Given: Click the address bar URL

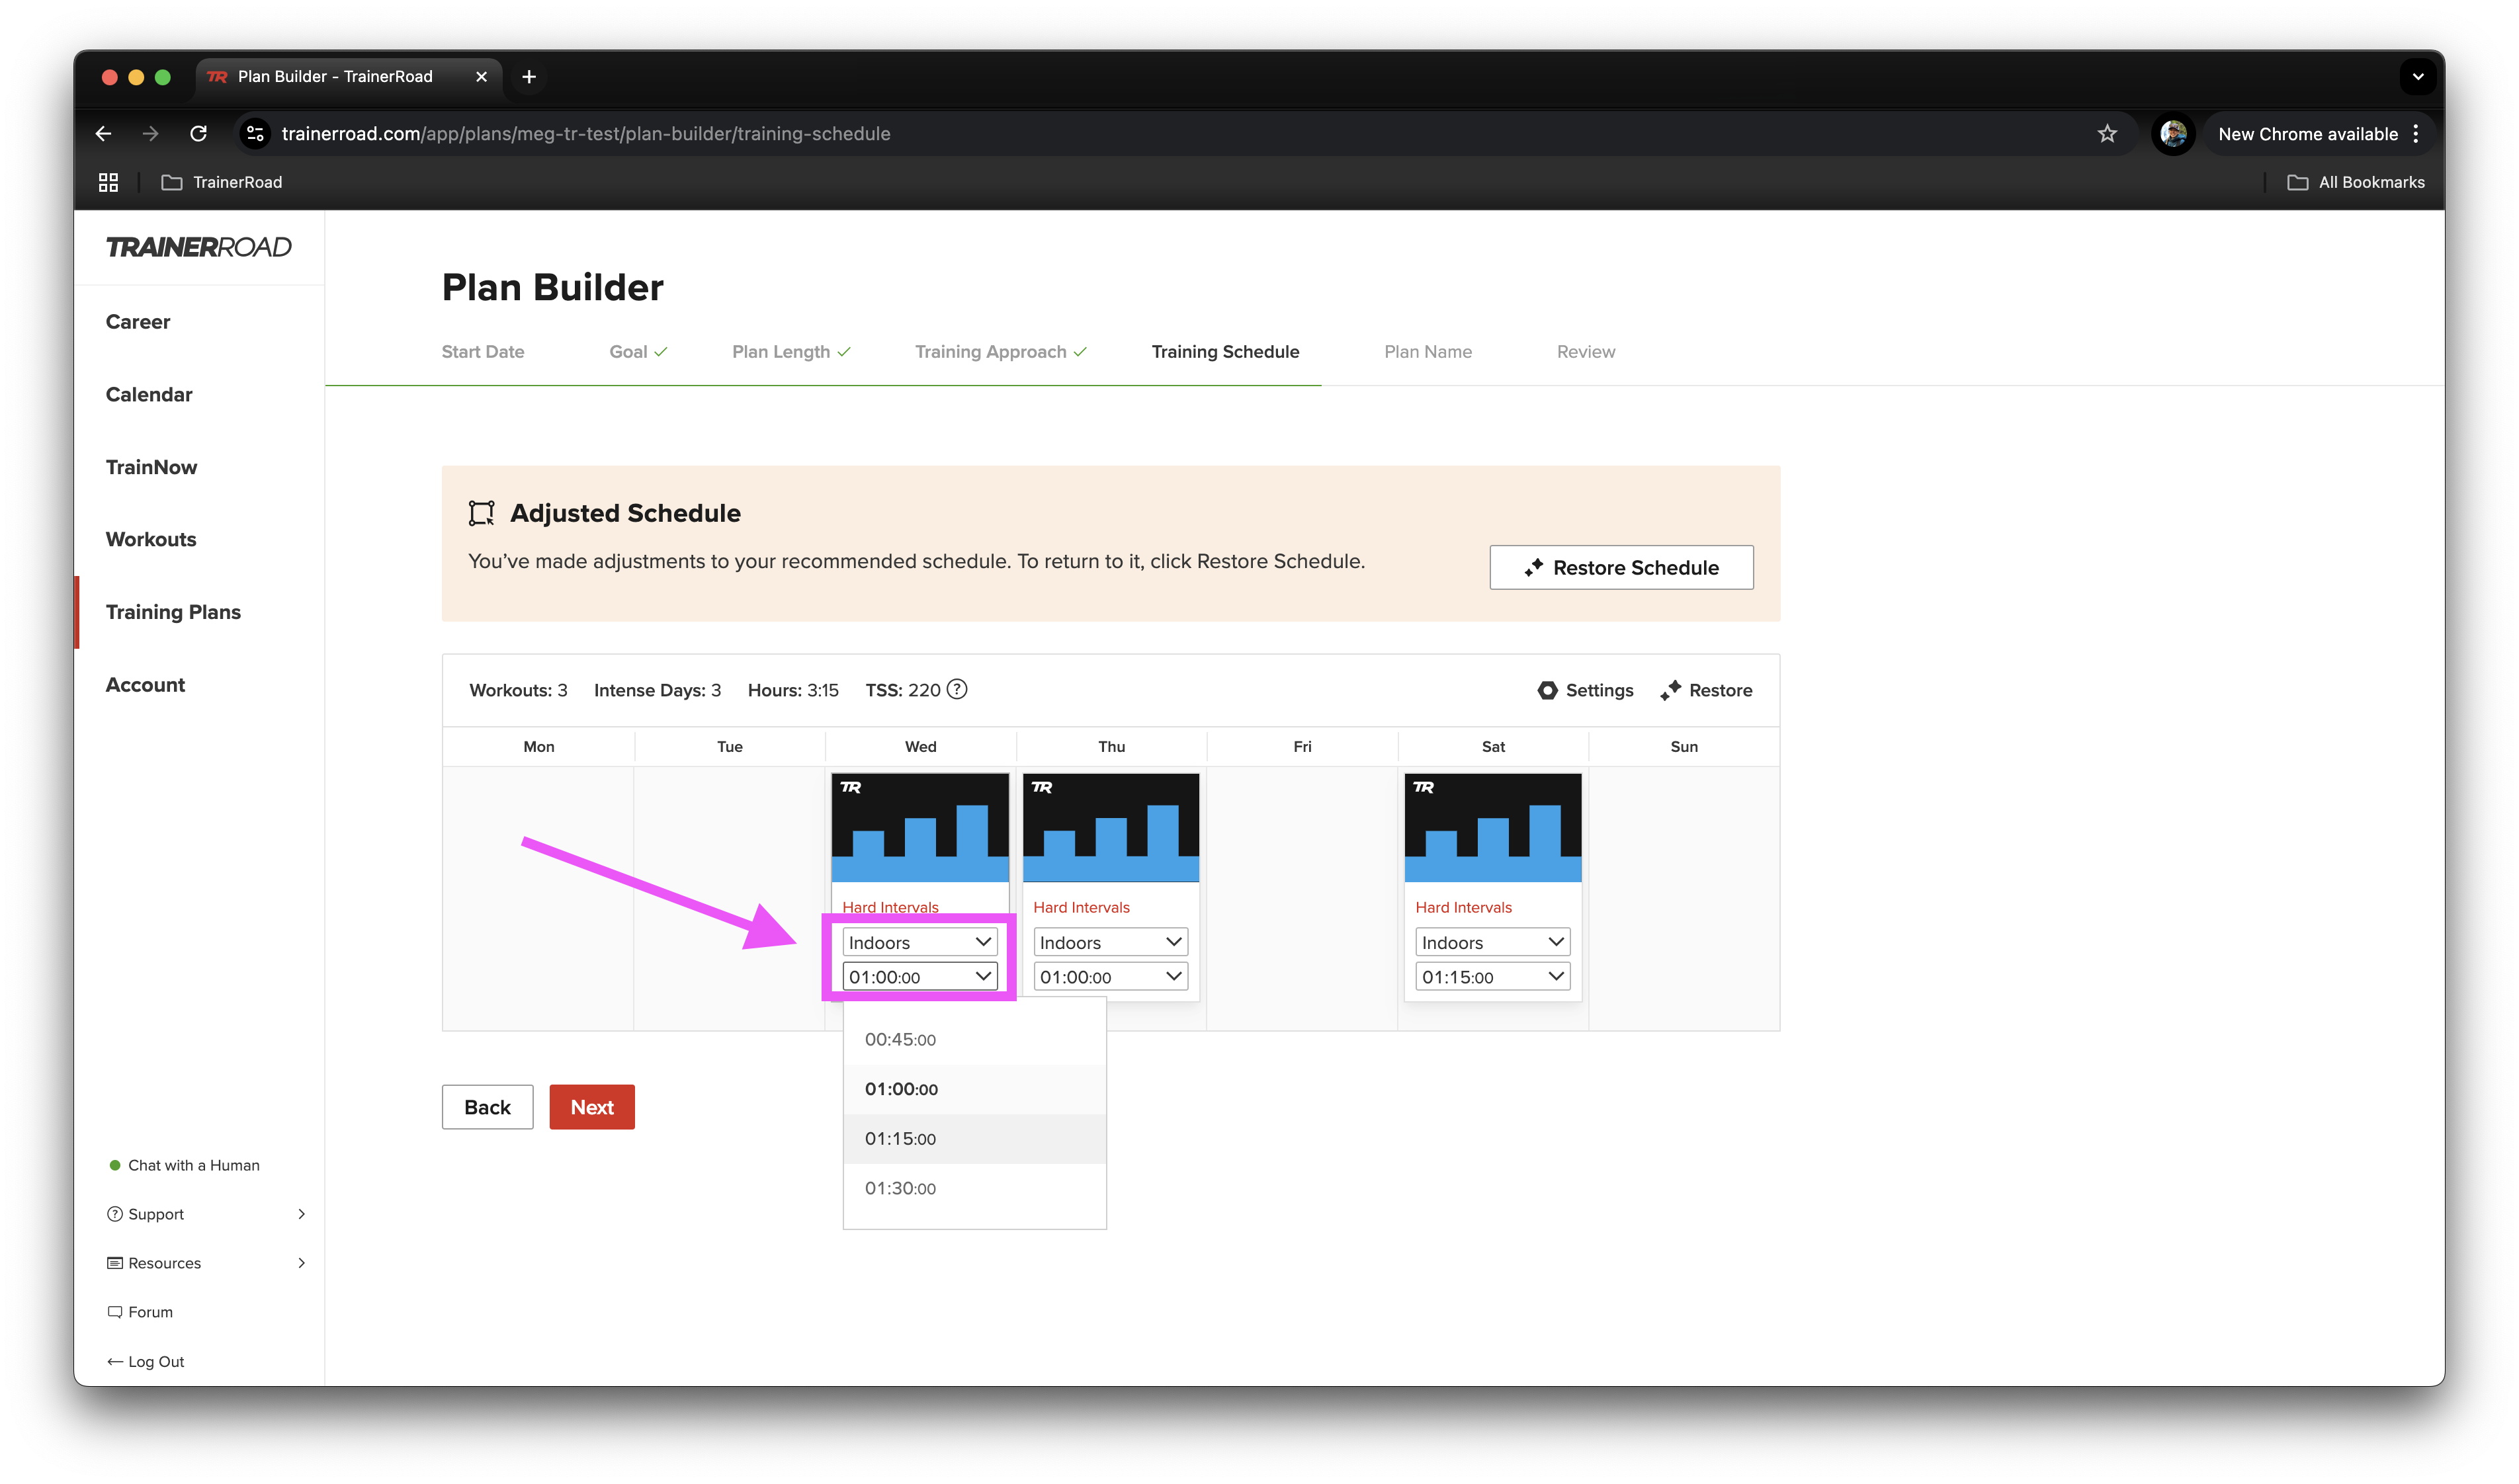Looking at the screenshot, I should pyautogui.click(x=586, y=134).
